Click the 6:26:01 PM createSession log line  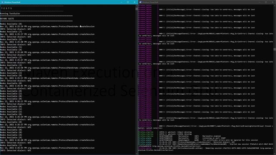[47, 86]
